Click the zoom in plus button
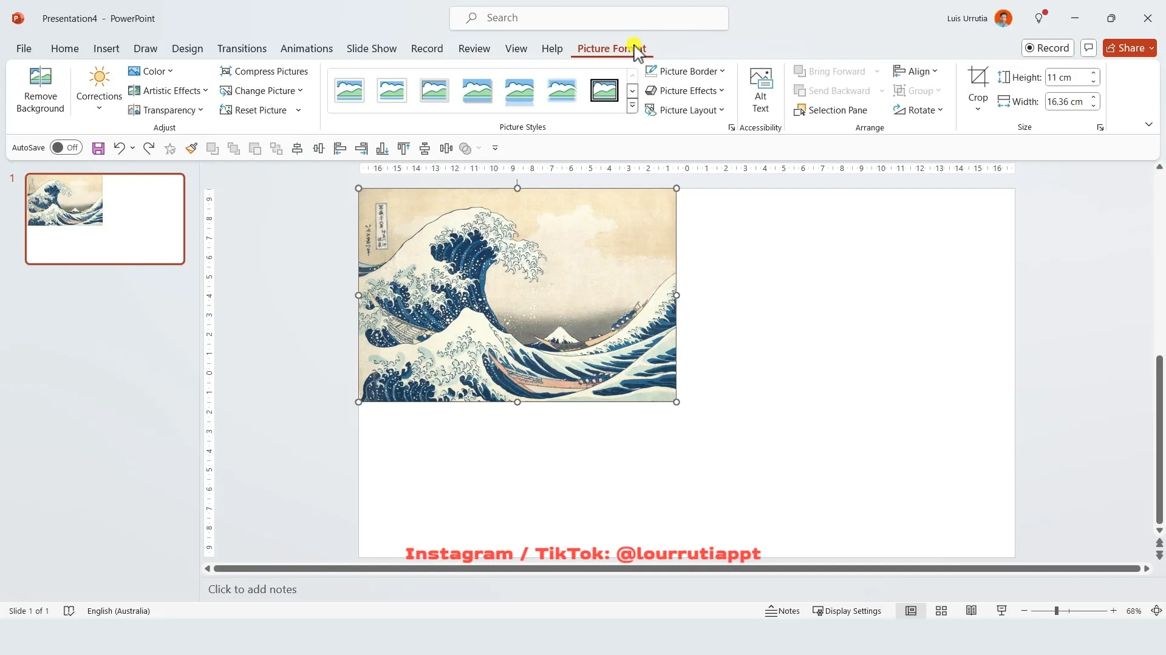The height and width of the screenshot is (655, 1166). tap(1113, 611)
